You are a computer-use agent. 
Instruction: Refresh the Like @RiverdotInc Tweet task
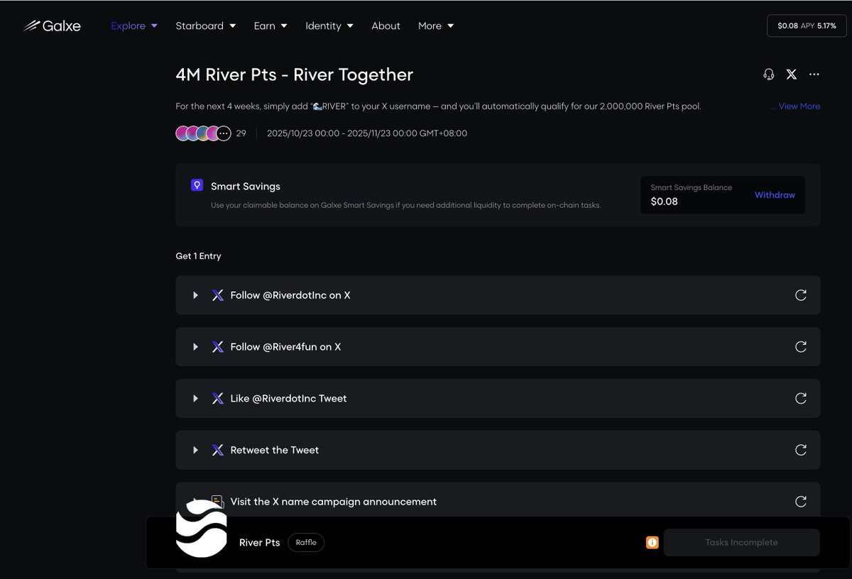(801, 399)
